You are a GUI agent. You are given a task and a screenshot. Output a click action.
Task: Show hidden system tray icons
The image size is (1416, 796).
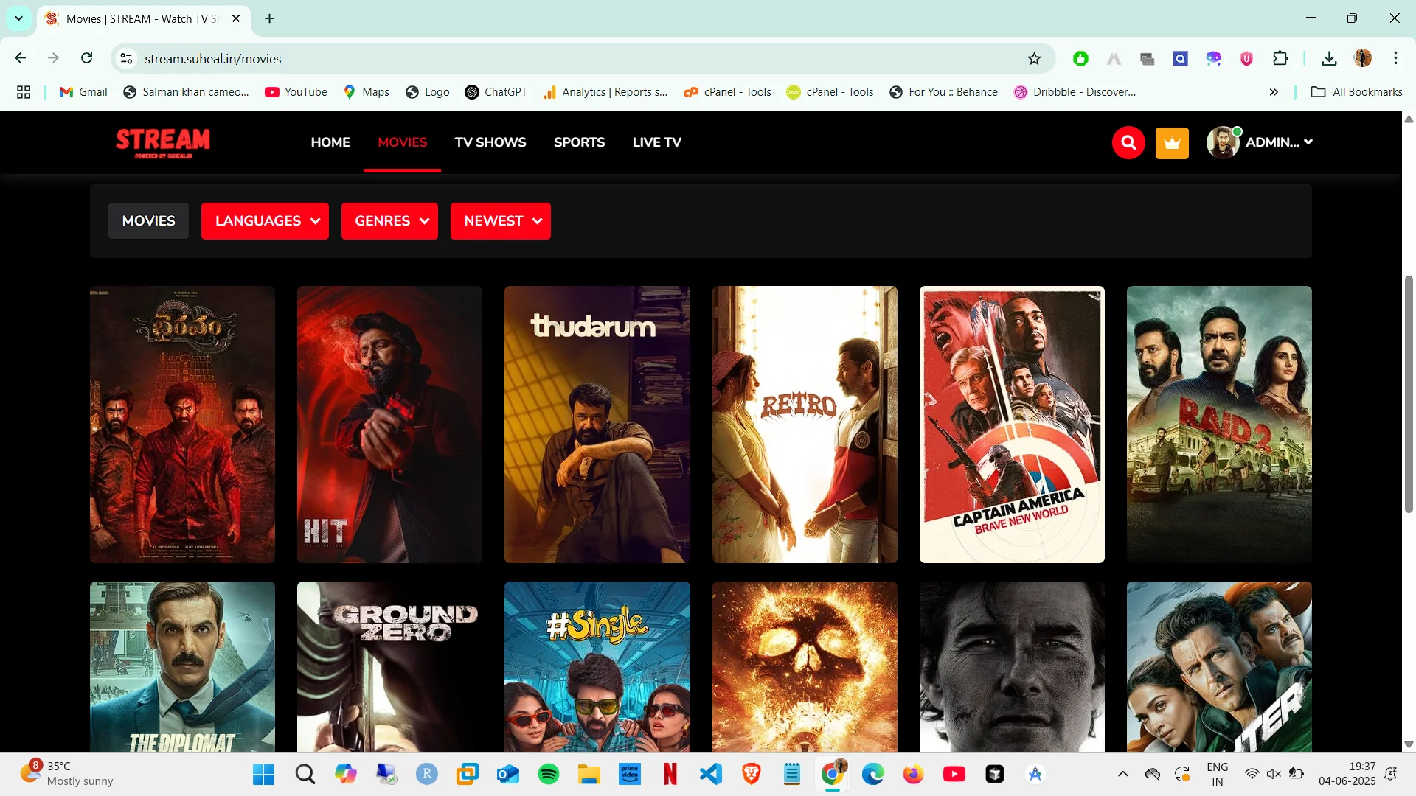pos(1122,774)
